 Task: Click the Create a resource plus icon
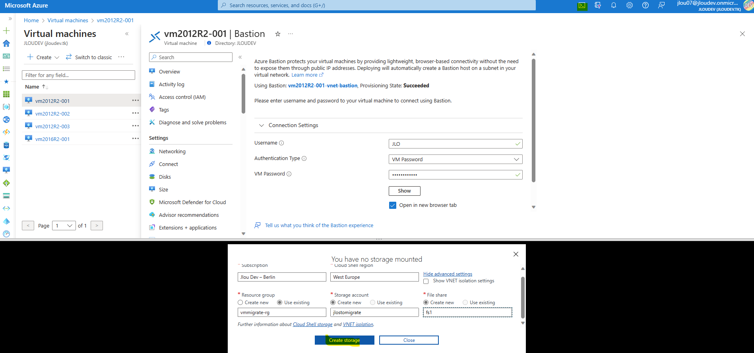(x=6, y=31)
